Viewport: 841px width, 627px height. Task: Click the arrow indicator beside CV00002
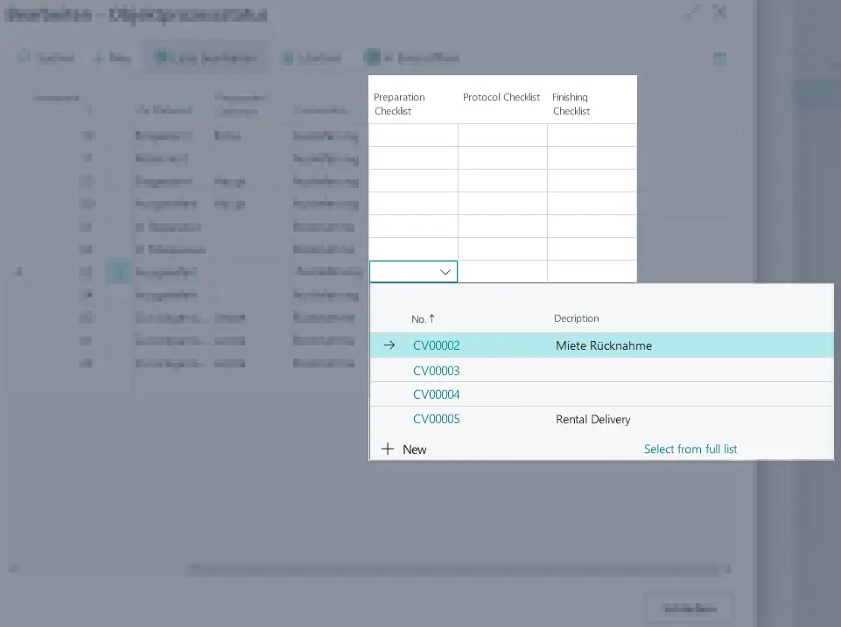point(389,345)
